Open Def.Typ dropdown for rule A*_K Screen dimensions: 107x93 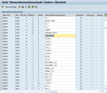pos(26,59)
